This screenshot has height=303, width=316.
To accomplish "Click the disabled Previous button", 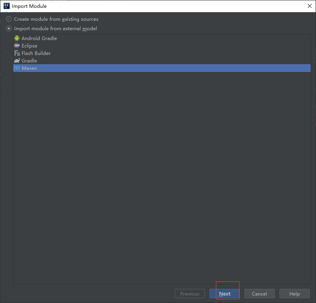I will coord(190,294).
